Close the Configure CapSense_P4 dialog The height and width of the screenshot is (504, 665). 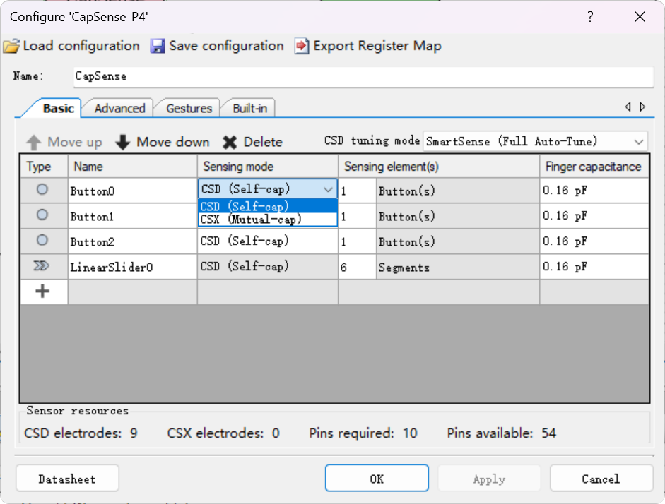pos(640,17)
